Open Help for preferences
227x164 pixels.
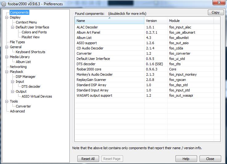tap(186, 159)
